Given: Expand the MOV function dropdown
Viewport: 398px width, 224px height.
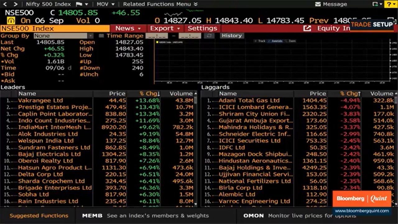Looking at the screenshot, I should tap(105, 4).
